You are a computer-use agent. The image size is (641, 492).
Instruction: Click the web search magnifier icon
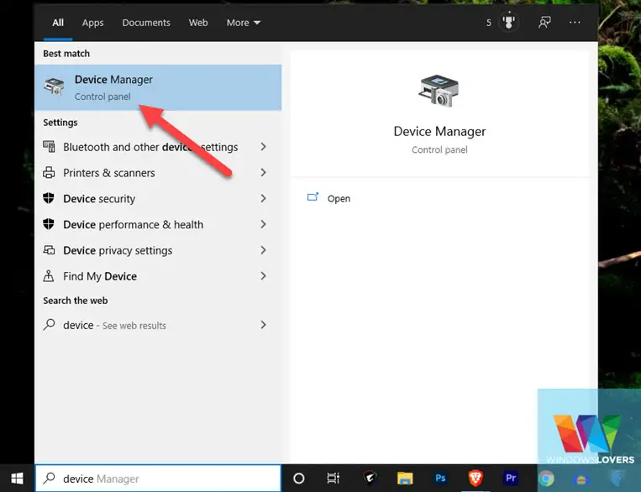pos(49,324)
